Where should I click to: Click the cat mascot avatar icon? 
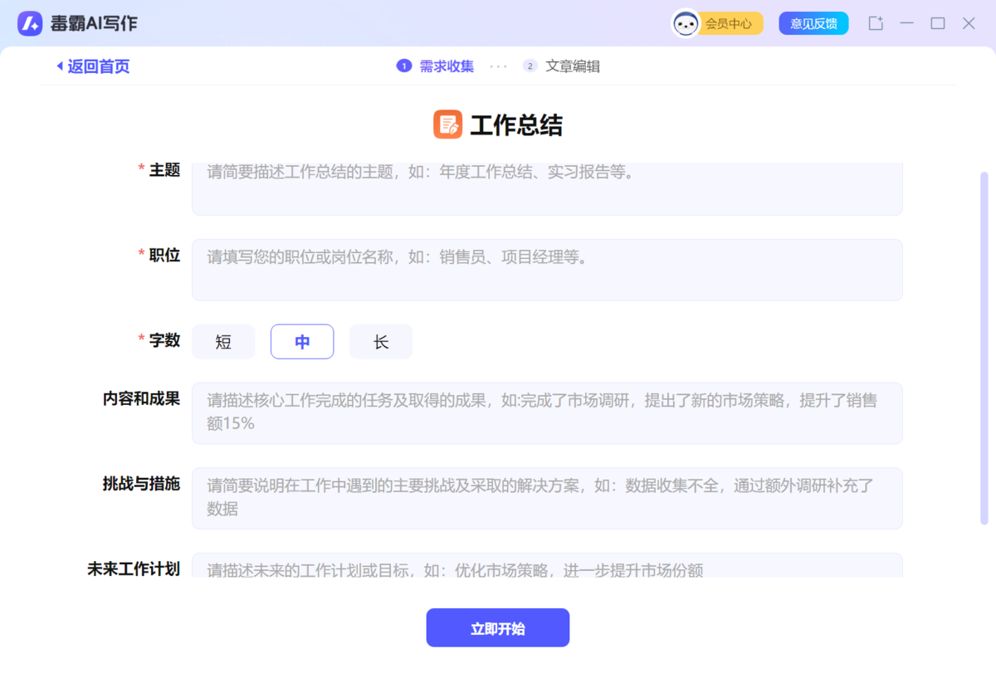pyautogui.click(x=687, y=23)
